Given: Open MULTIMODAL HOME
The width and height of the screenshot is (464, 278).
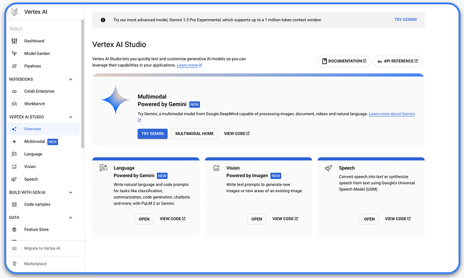Looking at the screenshot, I should click(194, 134).
